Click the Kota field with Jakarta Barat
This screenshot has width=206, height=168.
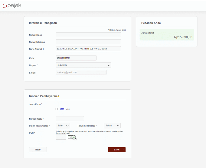pyautogui.click(x=76, y=58)
